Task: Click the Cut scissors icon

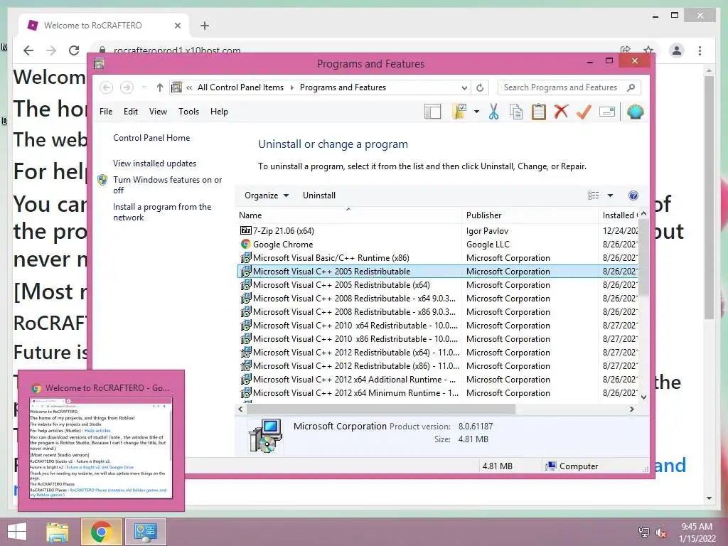Action: [493, 112]
